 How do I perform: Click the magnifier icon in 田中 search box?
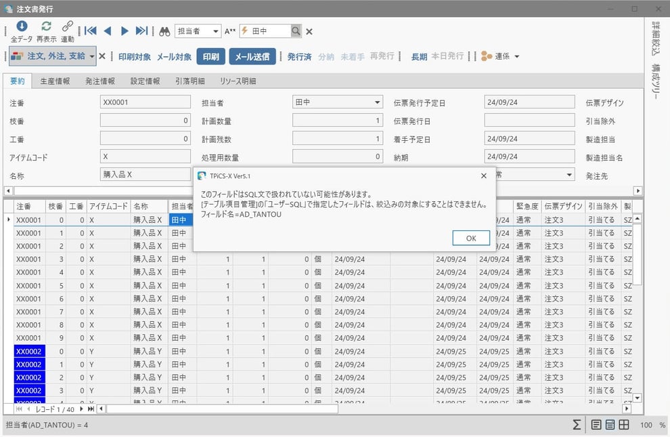[x=296, y=31]
